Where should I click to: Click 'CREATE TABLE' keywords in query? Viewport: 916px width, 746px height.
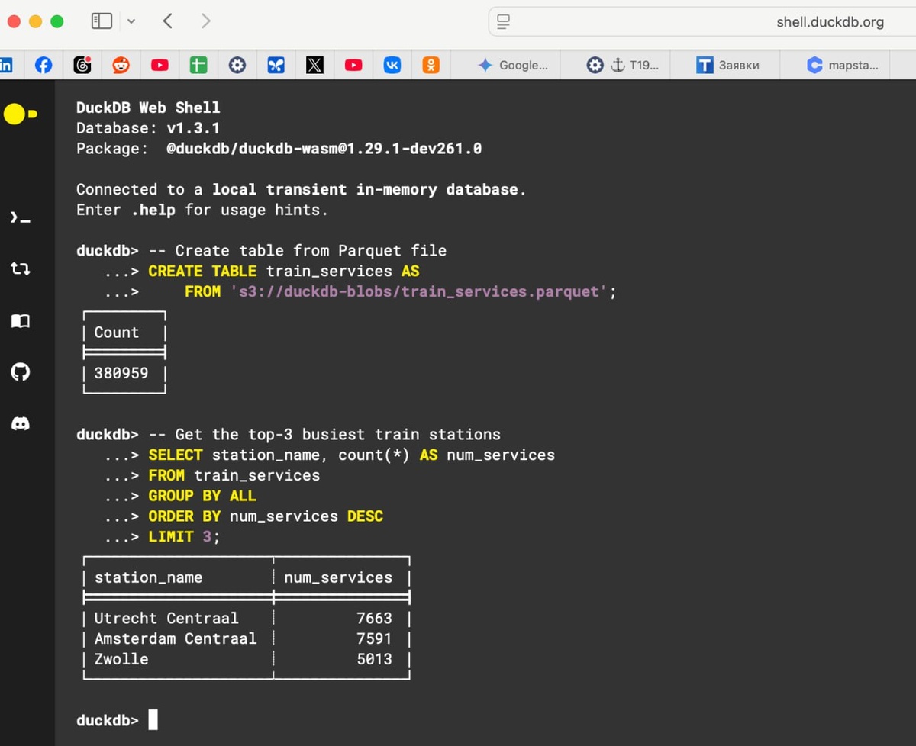pos(202,272)
